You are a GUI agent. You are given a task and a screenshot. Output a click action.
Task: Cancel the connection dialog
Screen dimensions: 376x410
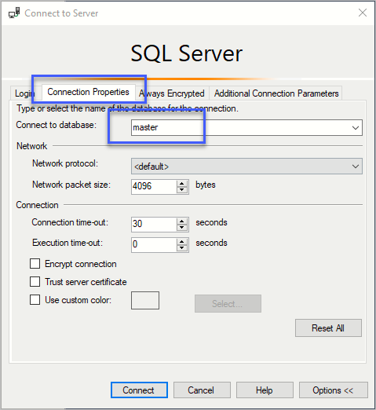(202, 390)
